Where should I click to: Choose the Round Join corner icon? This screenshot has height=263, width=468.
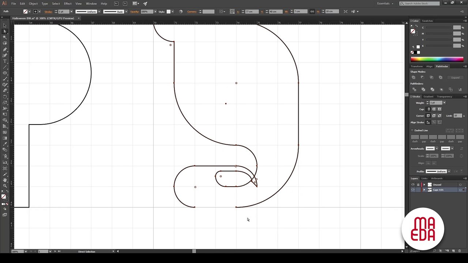434,116
